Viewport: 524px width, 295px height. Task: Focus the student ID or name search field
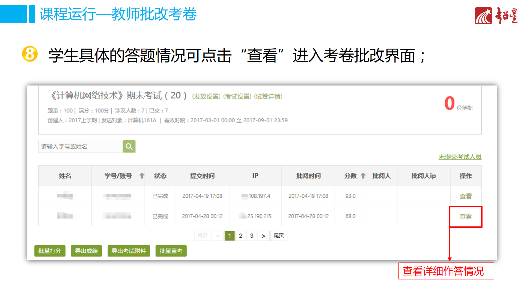tap(81, 147)
